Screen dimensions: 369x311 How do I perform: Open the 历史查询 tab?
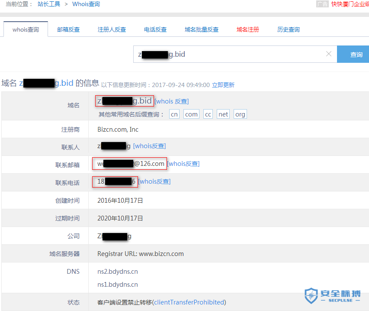pos(288,29)
